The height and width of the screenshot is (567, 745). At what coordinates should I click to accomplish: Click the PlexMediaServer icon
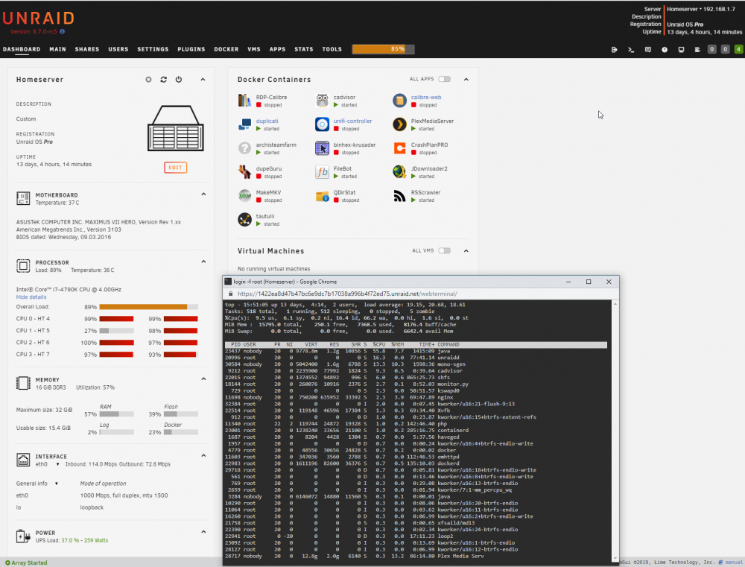pyautogui.click(x=399, y=124)
